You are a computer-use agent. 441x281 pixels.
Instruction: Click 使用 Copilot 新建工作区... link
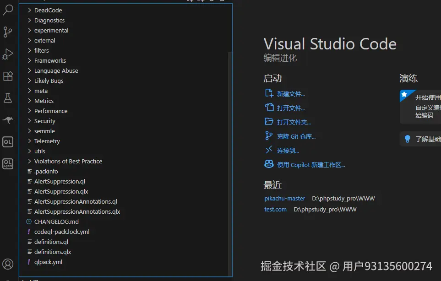(x=311, y=165)
